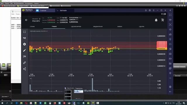Screen dimensions: 187x105
Task: Click the tall volume bar near 17:00 27.10.19
Action: click(x=92, y=85)
